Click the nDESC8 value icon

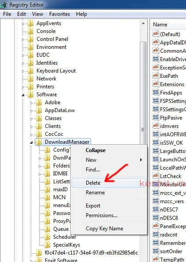[155, 218]
